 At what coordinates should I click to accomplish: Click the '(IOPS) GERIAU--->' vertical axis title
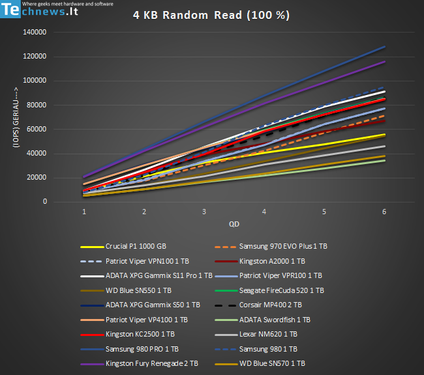tap(16, 117)
